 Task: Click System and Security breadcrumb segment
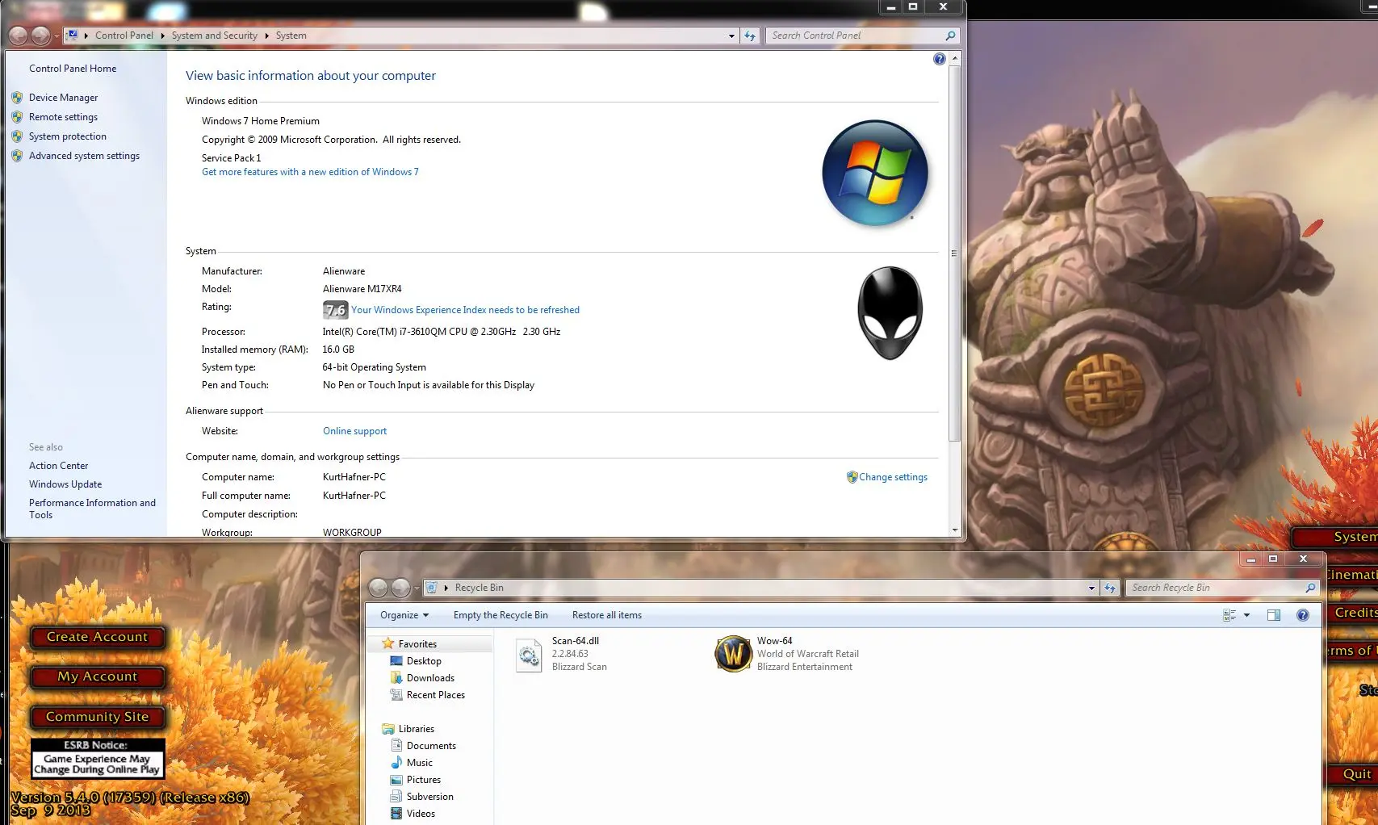click(x=214, y=36)
